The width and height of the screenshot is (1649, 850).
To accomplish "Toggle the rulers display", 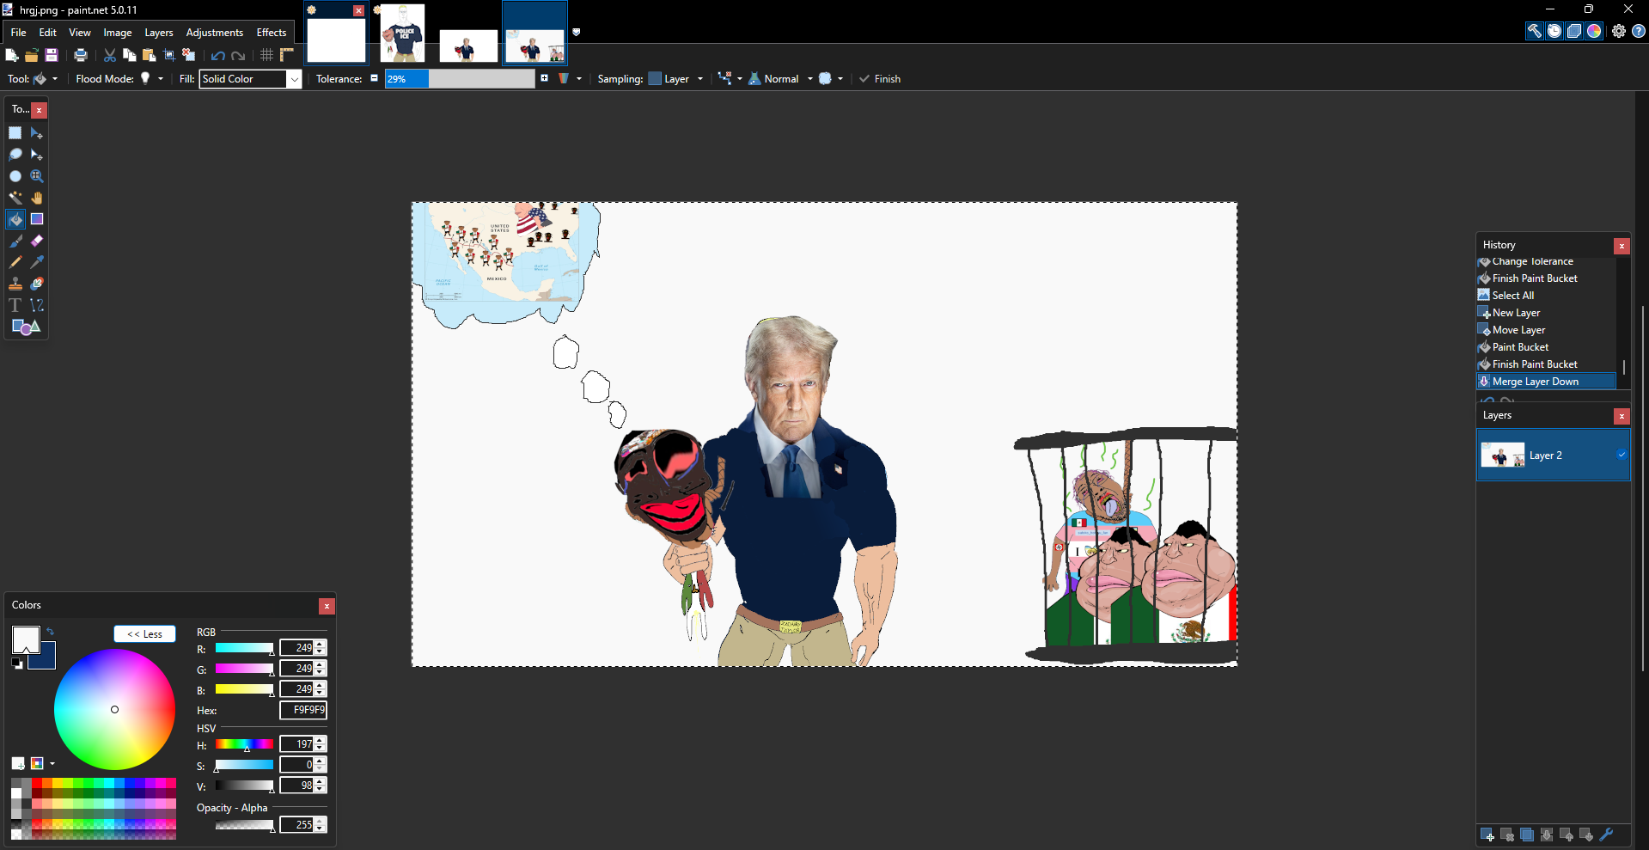I will [287, 55].
